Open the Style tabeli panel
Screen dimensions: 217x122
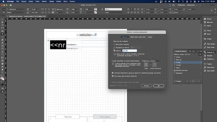tap(209, 71)
